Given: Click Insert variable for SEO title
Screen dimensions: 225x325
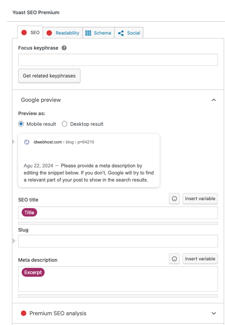Looking at the screenshot, I should [200, 199].
